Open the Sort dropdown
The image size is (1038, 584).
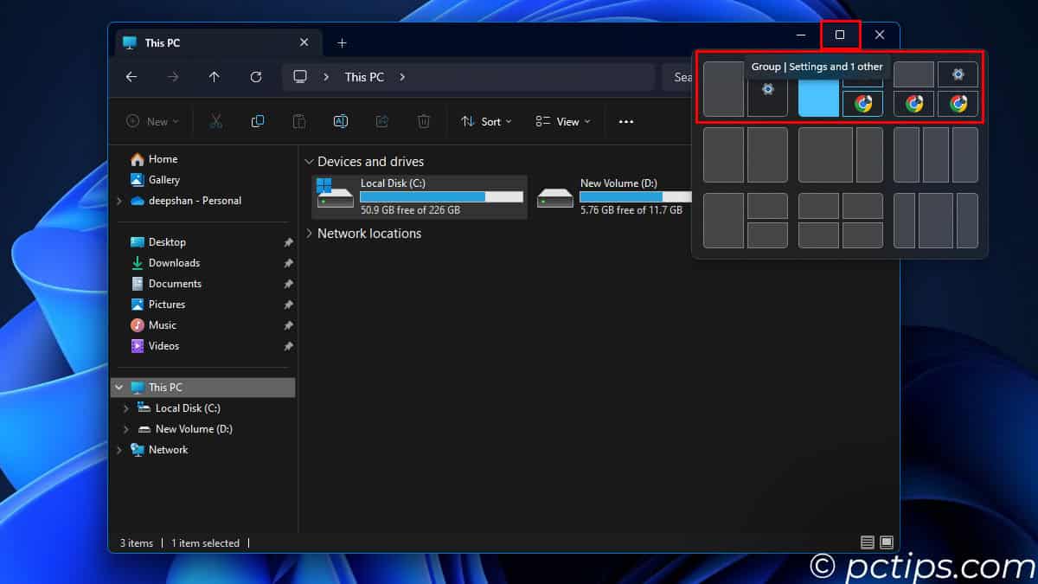(x=486, y=121)
